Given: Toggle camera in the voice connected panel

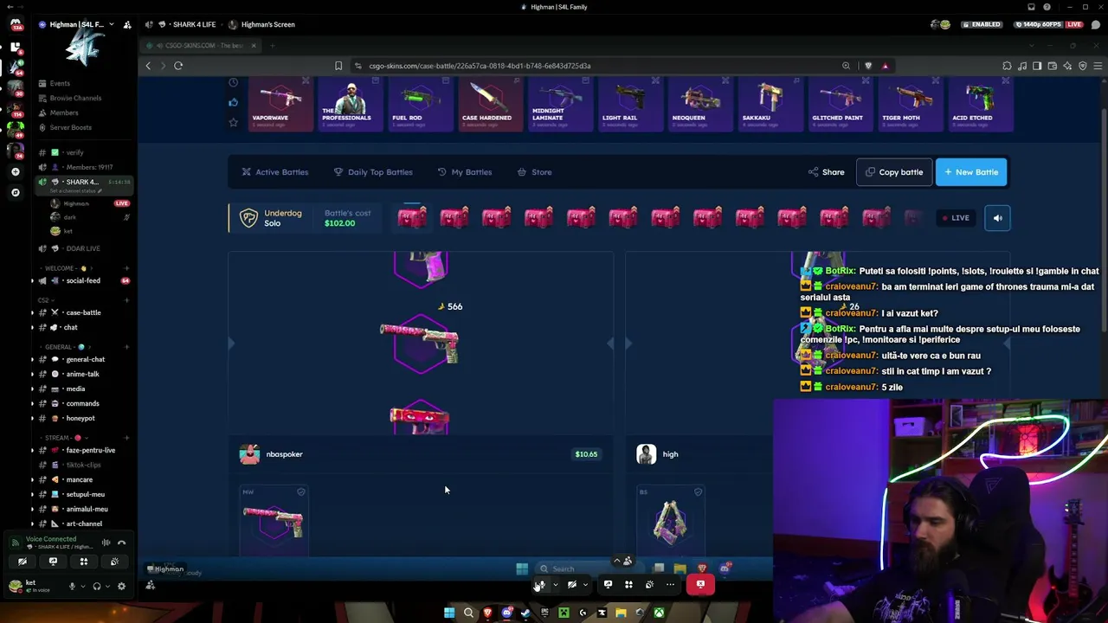Looking at the screenshot, I should tap(23, 562).
